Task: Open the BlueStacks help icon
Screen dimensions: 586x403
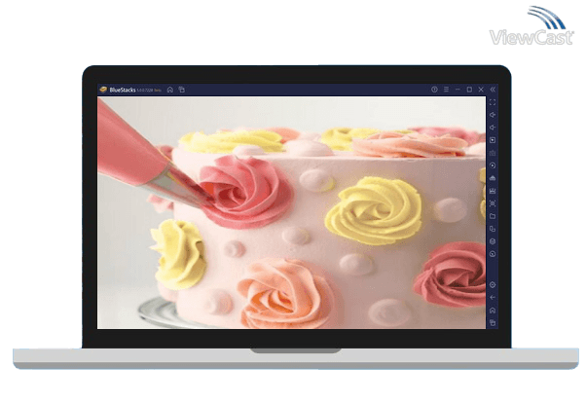Action: 434,90
